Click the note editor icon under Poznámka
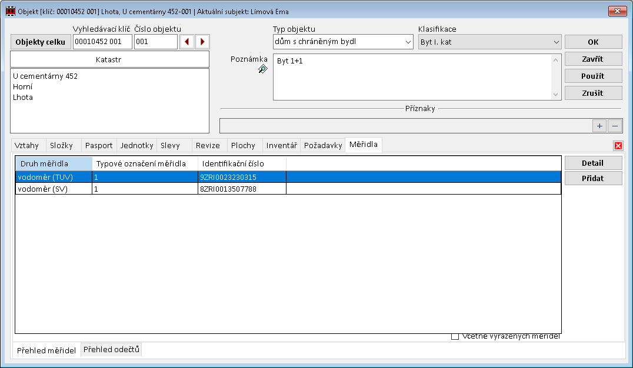Image resolution: width=633 pixels, height=368 pixels. [x=262, y=69]
